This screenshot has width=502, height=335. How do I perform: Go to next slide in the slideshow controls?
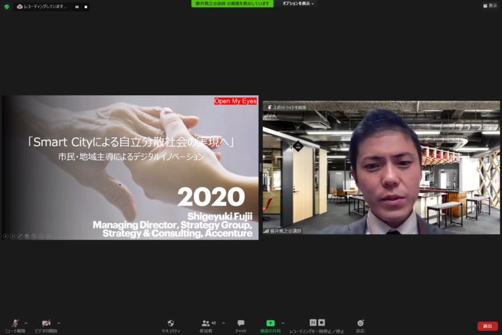(13, 237)
